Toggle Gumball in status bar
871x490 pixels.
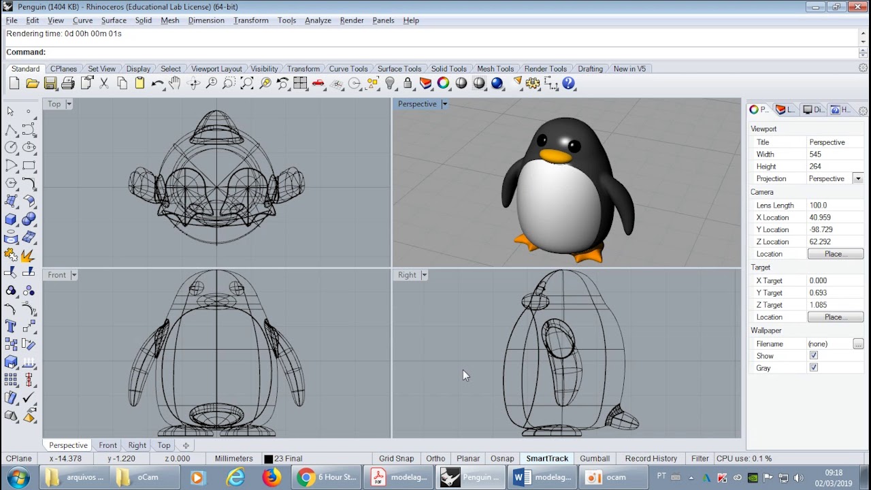pyautogui.click(x=595, y=459)
